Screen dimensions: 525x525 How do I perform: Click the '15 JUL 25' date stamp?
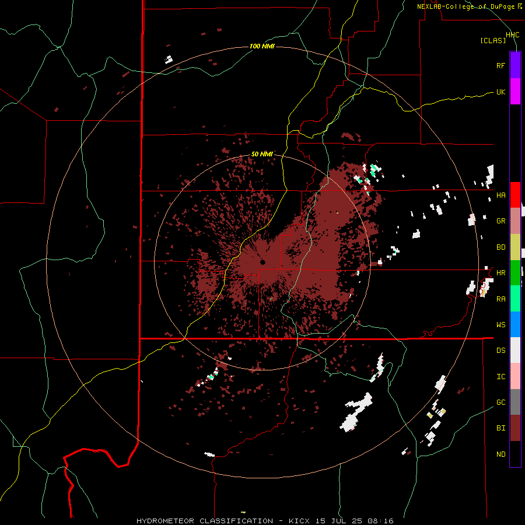pyautogui.click(x=339, y=521)
